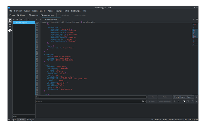The width and height of the screenshot is (206, 130).
Task: Click the Projekt button in bottom bar
Action: [31, 120]
